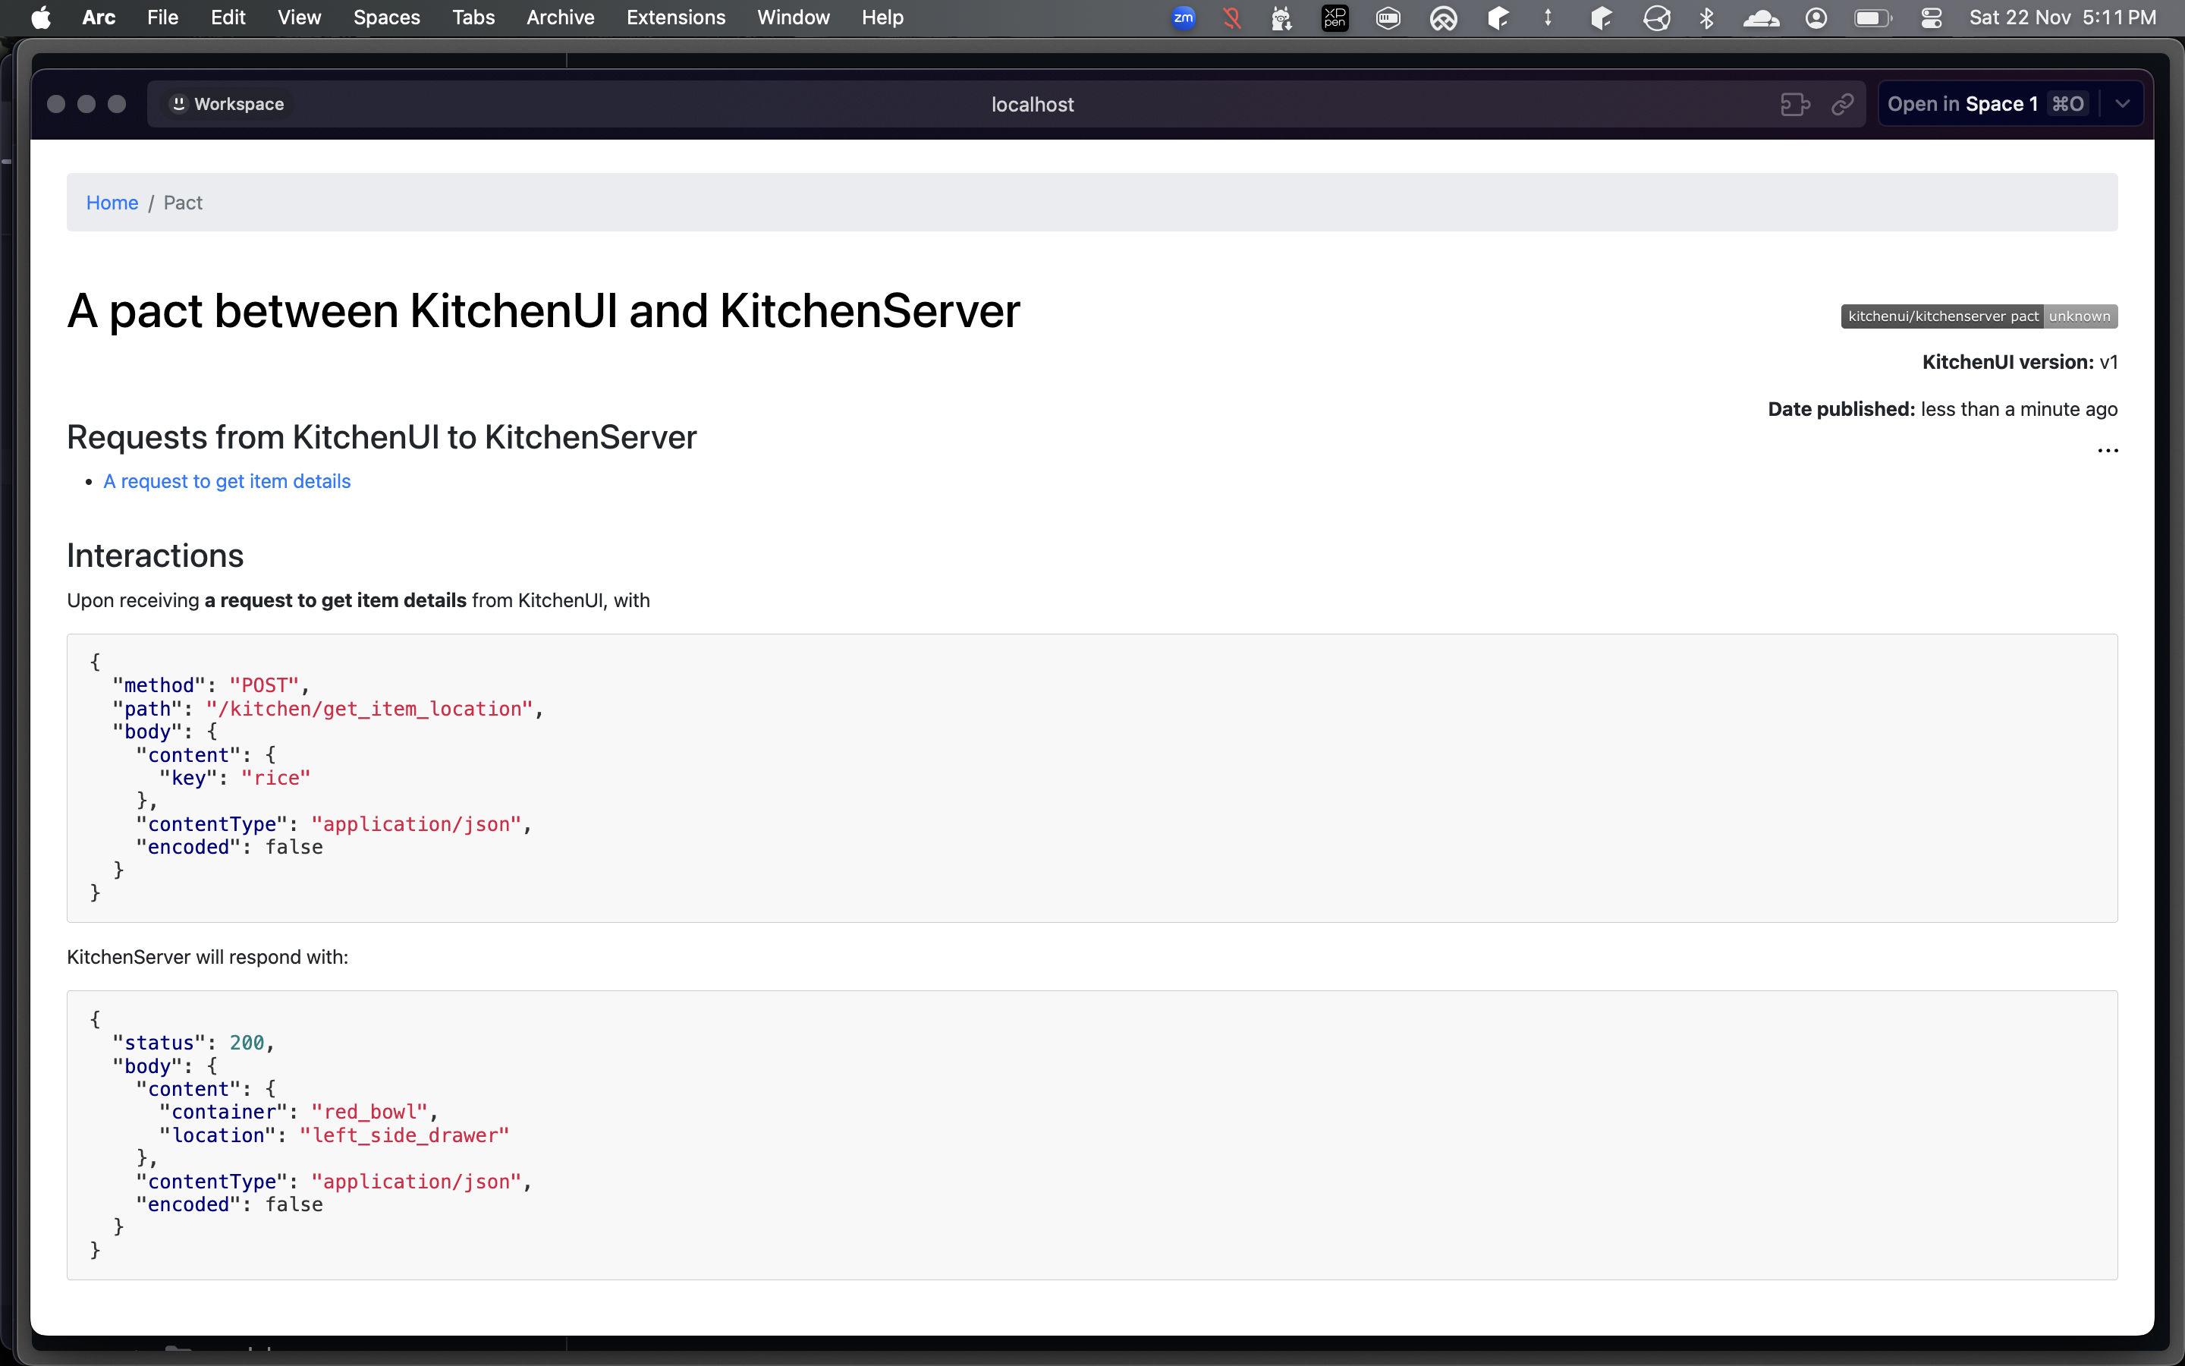Click the localhost address bar
The image size is (2185, 1366).
tap(1032, 105)
